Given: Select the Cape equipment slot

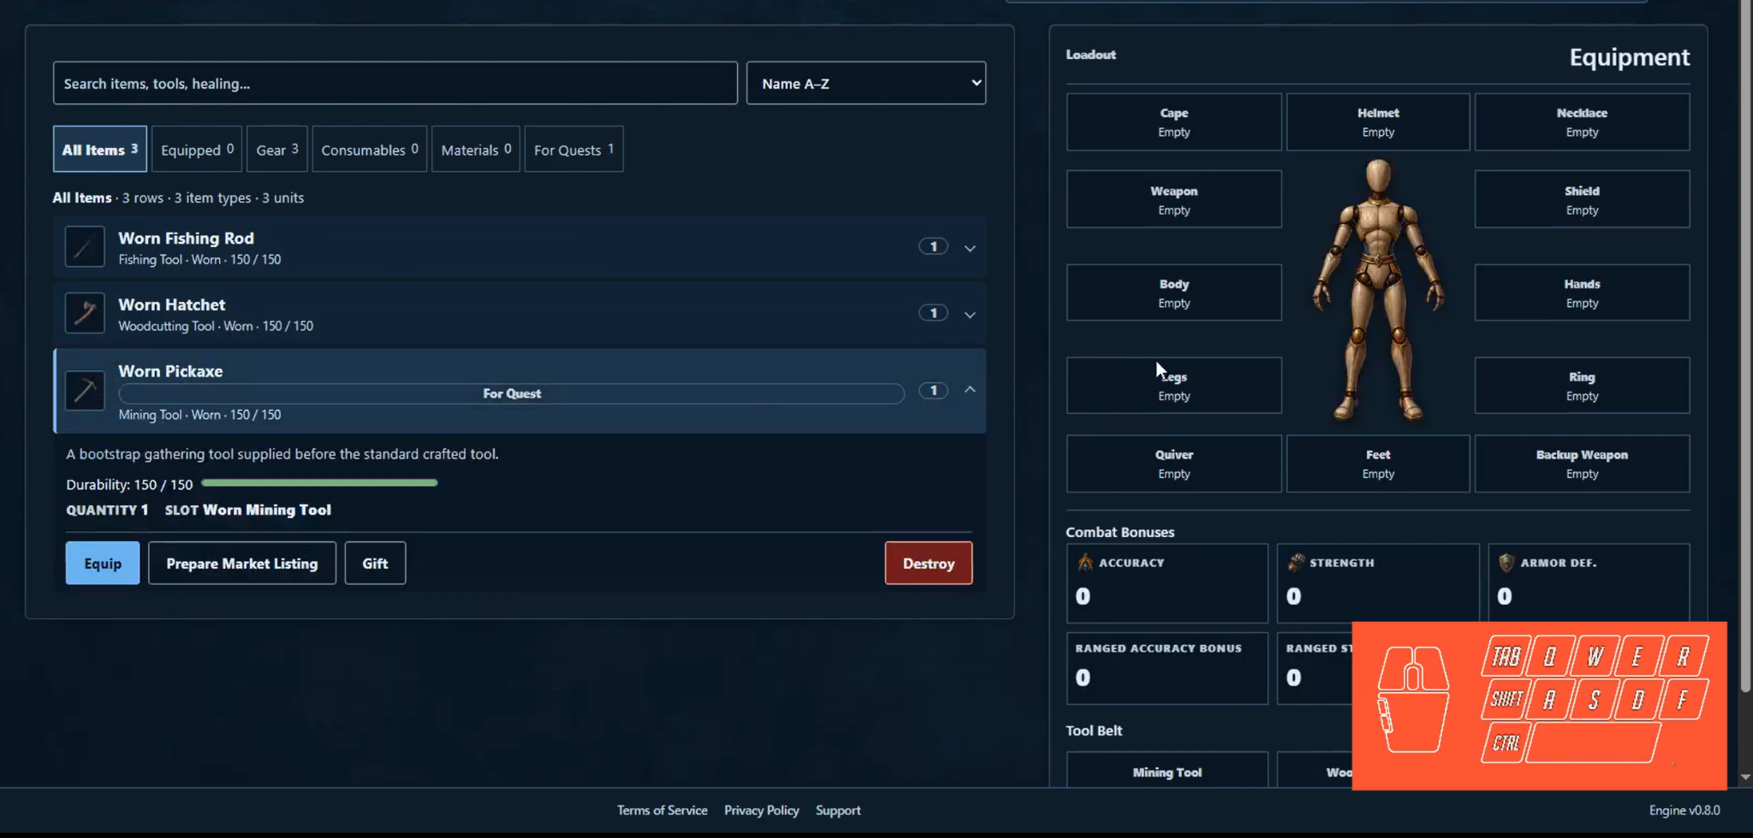Looking at the screenshot, I should point(1174,122).
